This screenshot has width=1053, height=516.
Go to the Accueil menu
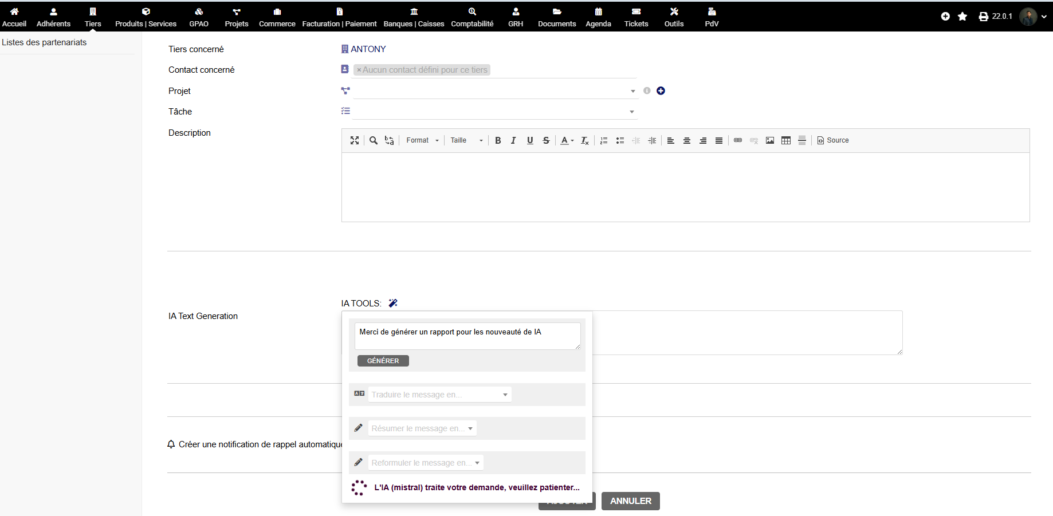click(x=14, y=17)
